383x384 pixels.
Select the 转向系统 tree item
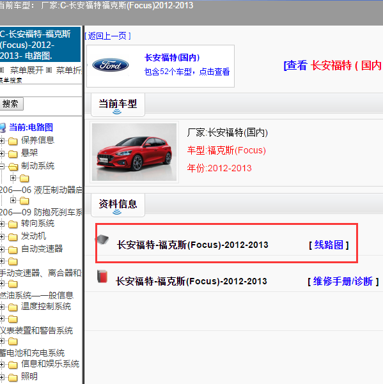[x=38, y=223]
